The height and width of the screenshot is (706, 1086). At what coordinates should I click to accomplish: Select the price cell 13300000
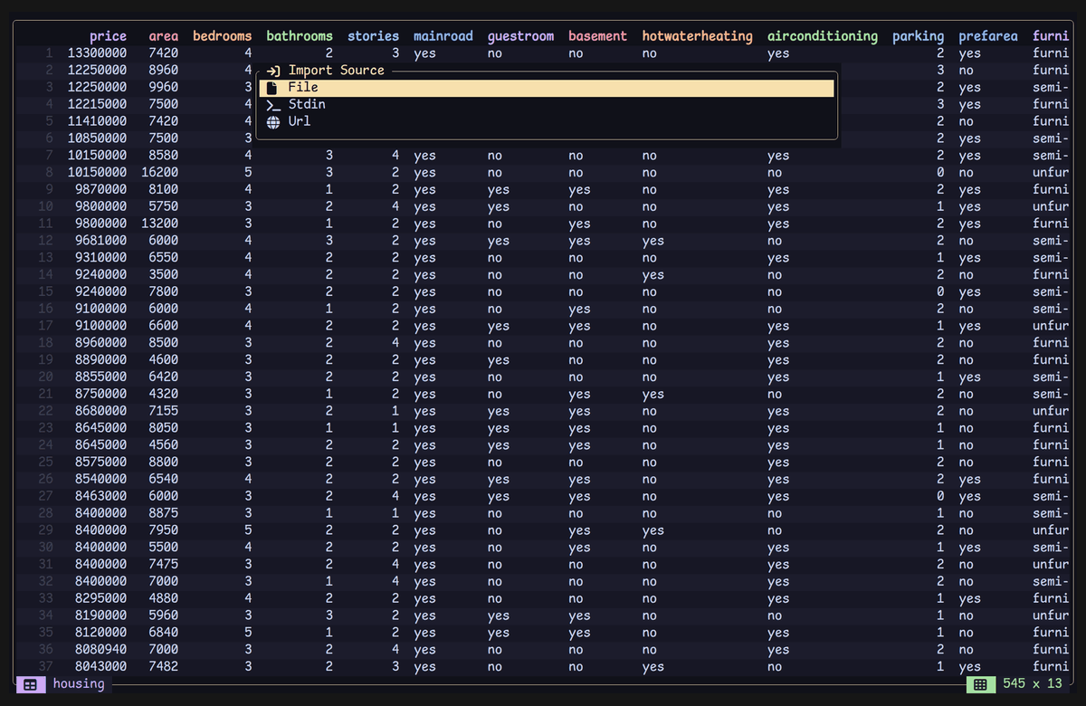pos(98,53)
